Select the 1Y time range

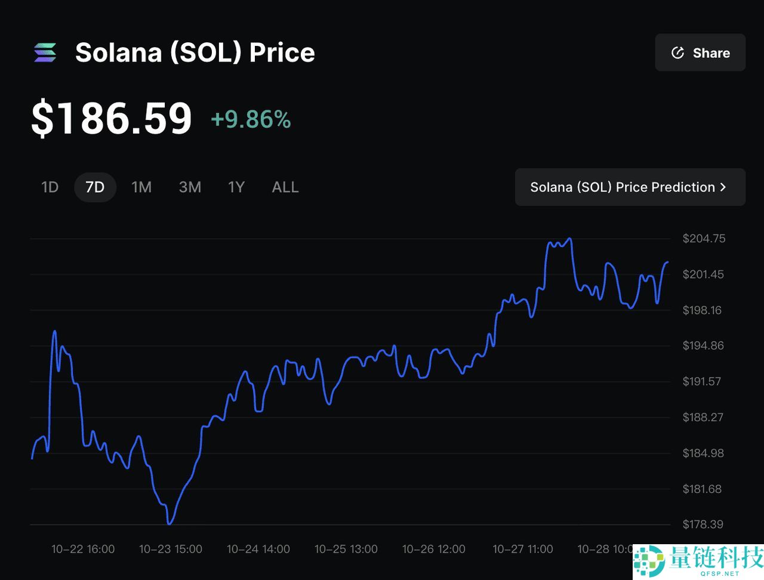click(x=236, y=187)
